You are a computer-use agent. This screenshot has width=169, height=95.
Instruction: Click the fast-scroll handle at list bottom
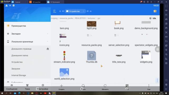[x=157, y=80]
